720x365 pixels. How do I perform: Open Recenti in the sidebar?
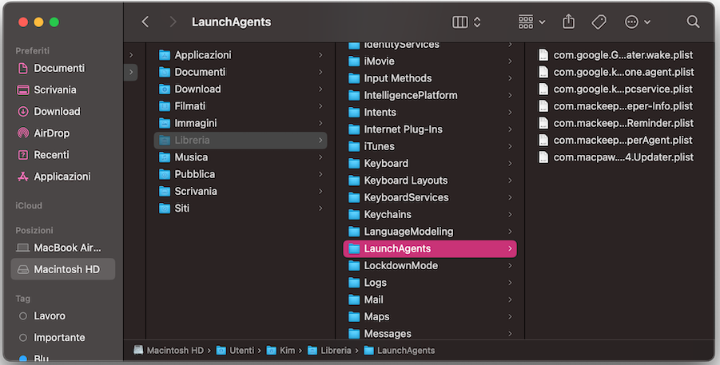click(63, 155)
